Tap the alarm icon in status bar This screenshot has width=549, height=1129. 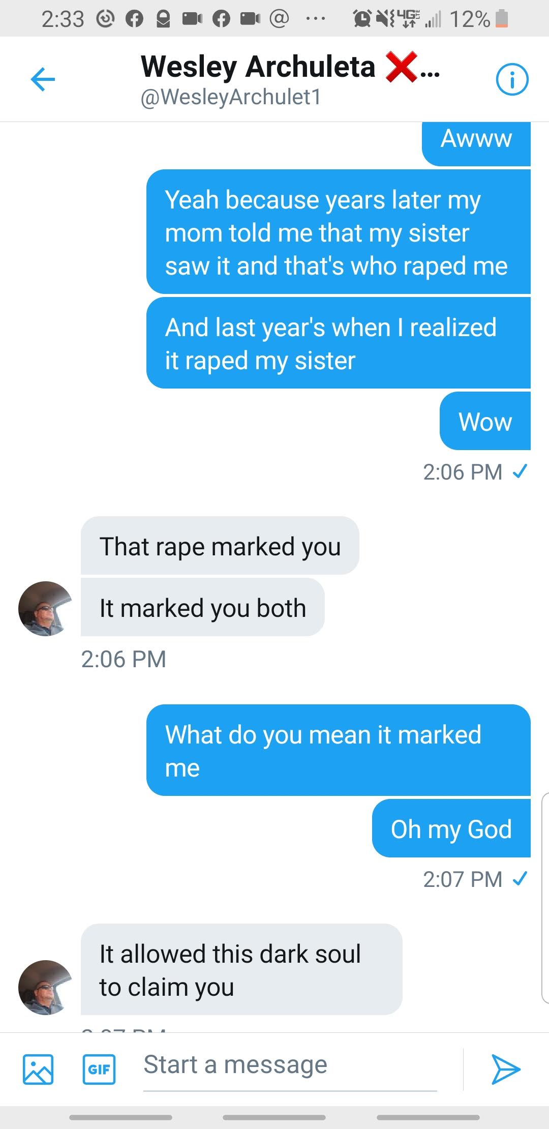click(x=362, y=19)
